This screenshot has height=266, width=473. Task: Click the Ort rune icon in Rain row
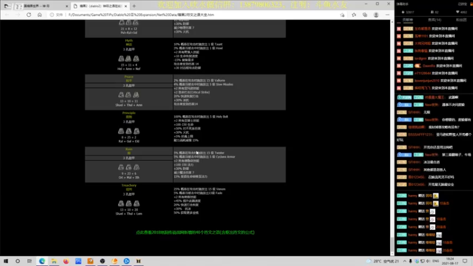[x=121, y=167]
